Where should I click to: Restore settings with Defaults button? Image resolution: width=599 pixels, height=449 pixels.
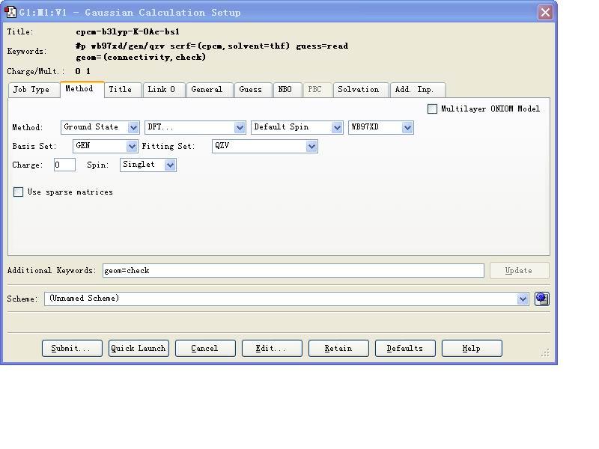[405, 348]
